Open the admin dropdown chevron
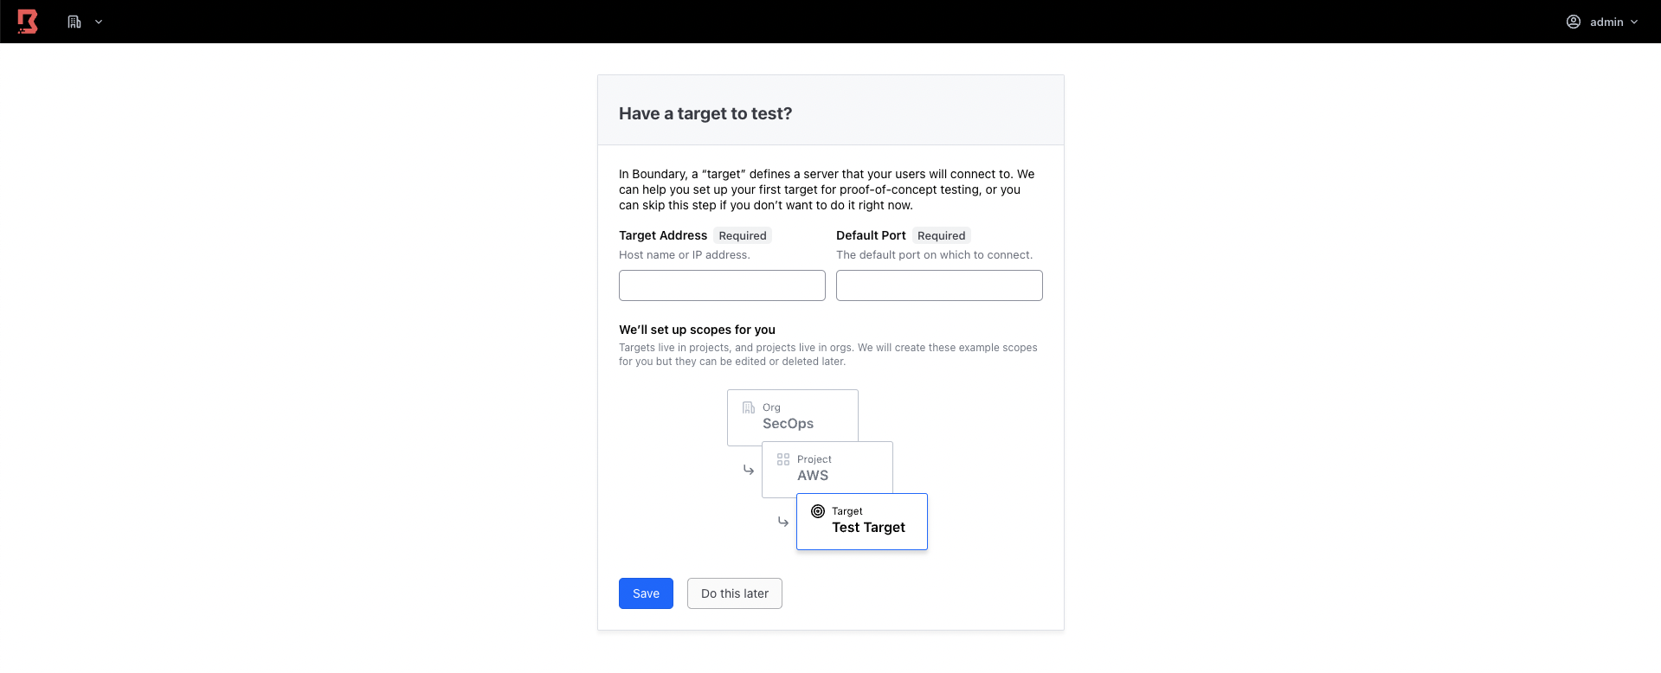Screen dimensions: 1661x673 1634,22
